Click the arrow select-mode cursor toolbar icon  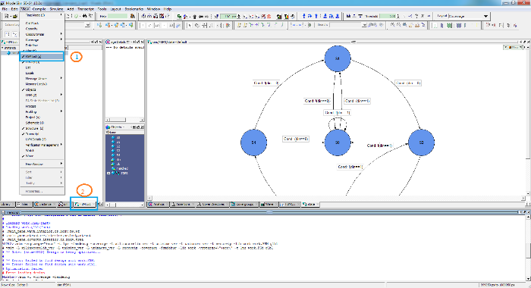point(190,25)
